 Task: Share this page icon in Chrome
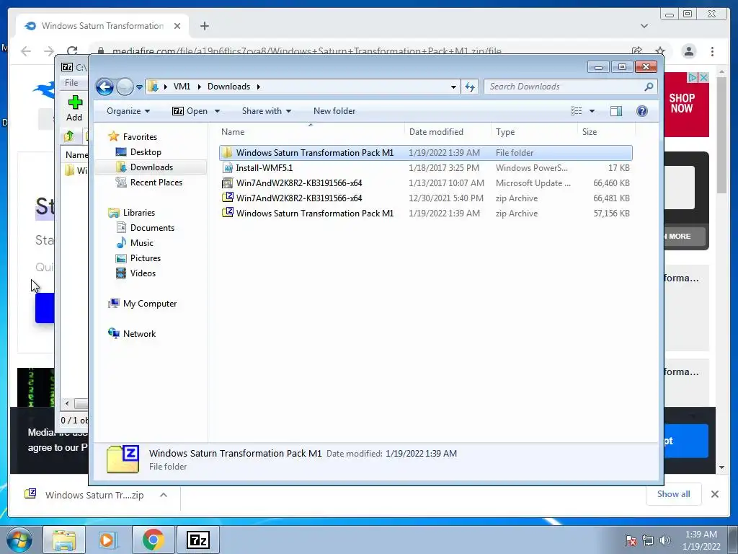(x=637, y=51)
